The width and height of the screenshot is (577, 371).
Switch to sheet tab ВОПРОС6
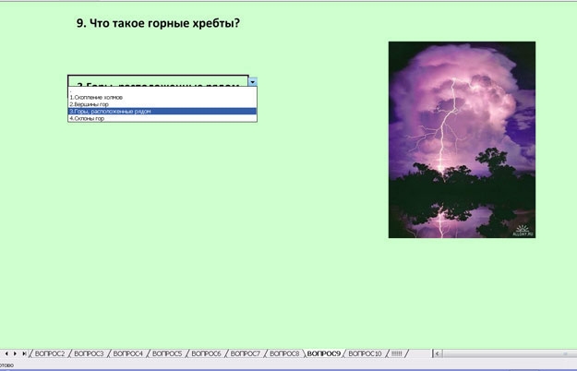(x=206, y=353)
